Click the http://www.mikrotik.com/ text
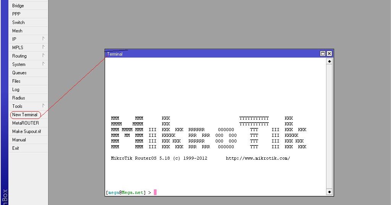The height and width of the screenshot is (205, 391). 258,158
